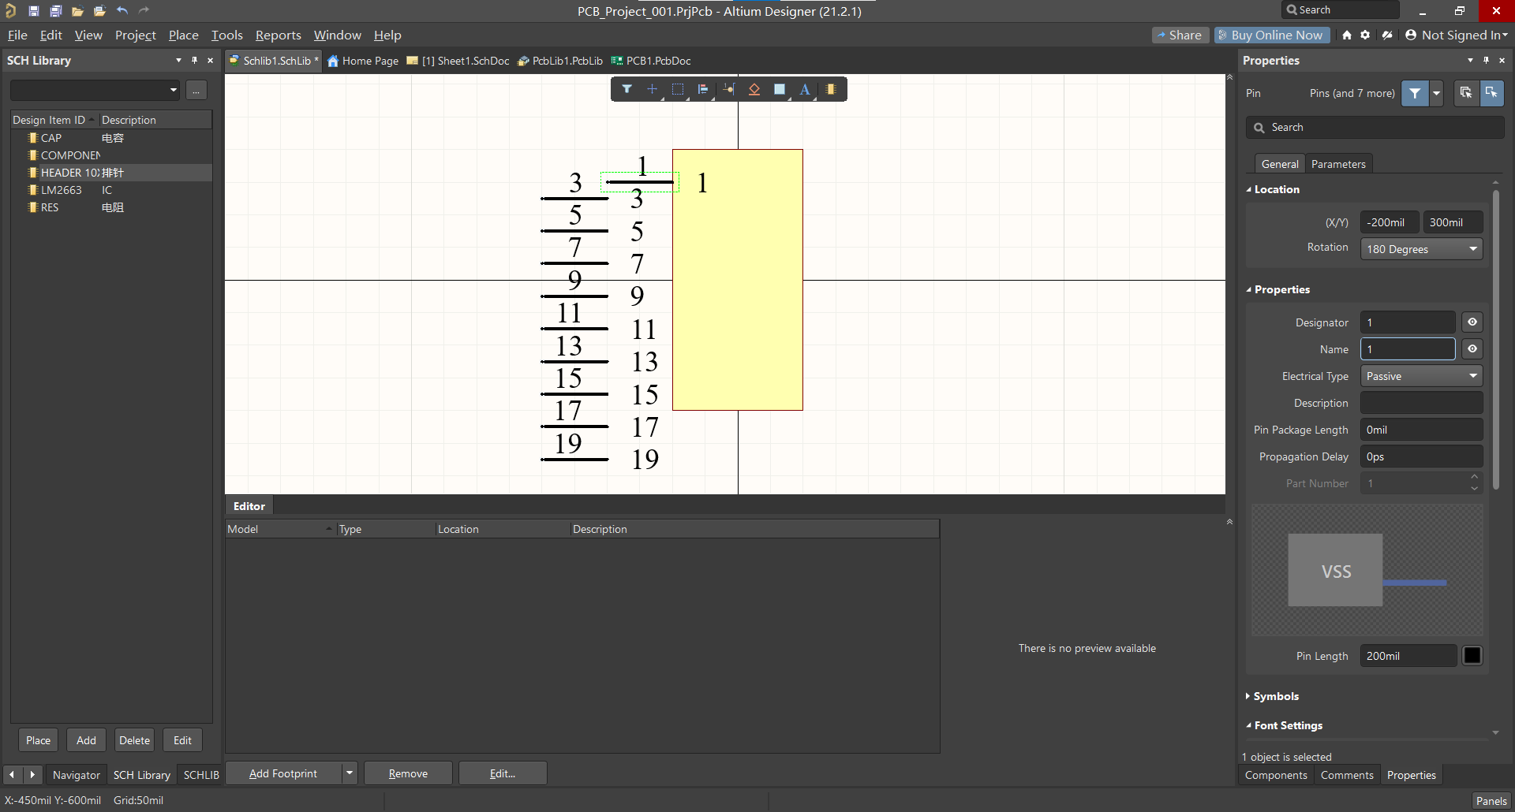1515x812 pixels.
Task: Click the Description input field
Action: [1422, 403]
